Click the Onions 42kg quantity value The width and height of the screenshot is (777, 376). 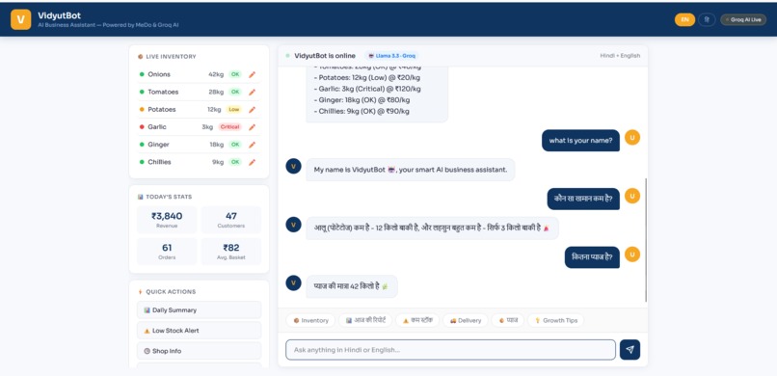pyautogui.click(x=216, y=74)
